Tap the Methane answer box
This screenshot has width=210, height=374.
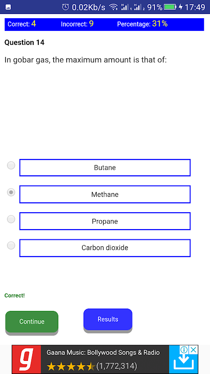[105, 194]
